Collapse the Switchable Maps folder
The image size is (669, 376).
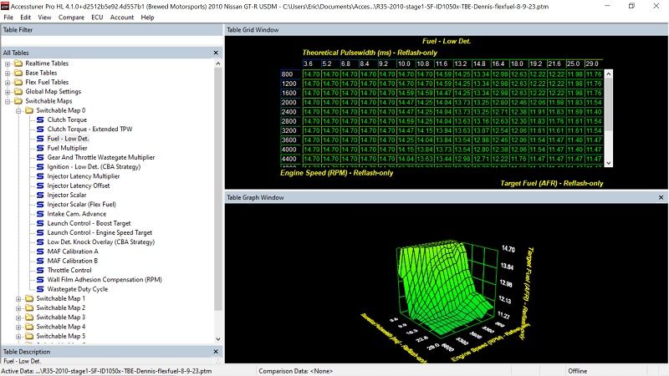(x=8, y=101)
